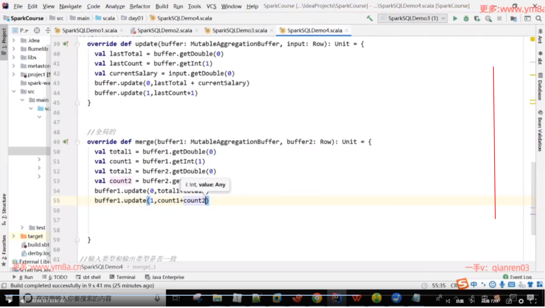Open Chrome from the Windows taskbar

(x=317, y=298)
